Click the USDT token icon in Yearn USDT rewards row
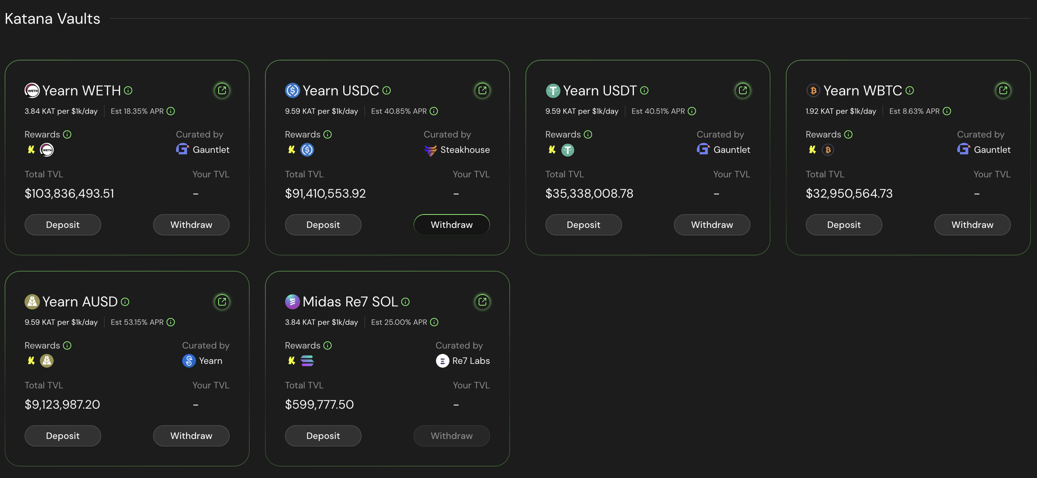This screenshot has width=1037, height=478. [x=568, y=149]
